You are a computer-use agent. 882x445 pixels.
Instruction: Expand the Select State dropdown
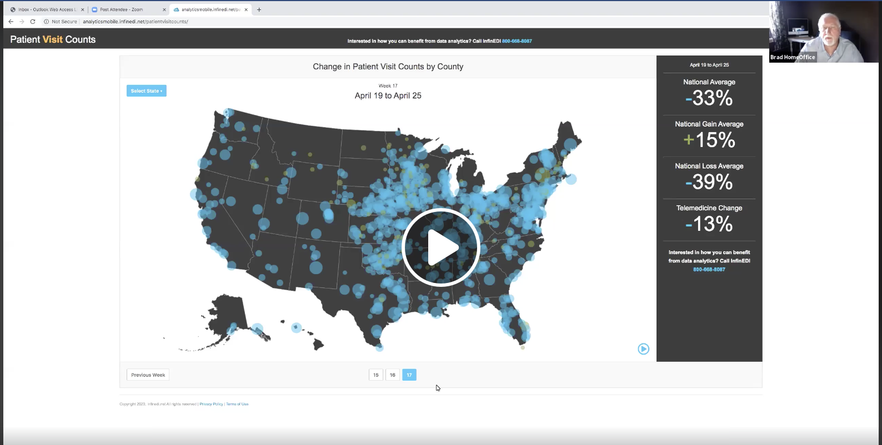pos(147,91)
